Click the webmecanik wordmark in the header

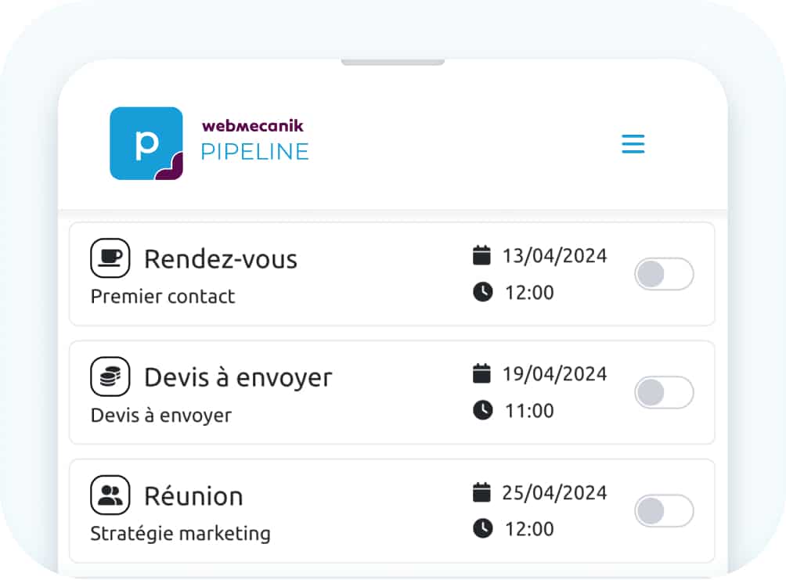pyautogui.click(x=252, y=124)
